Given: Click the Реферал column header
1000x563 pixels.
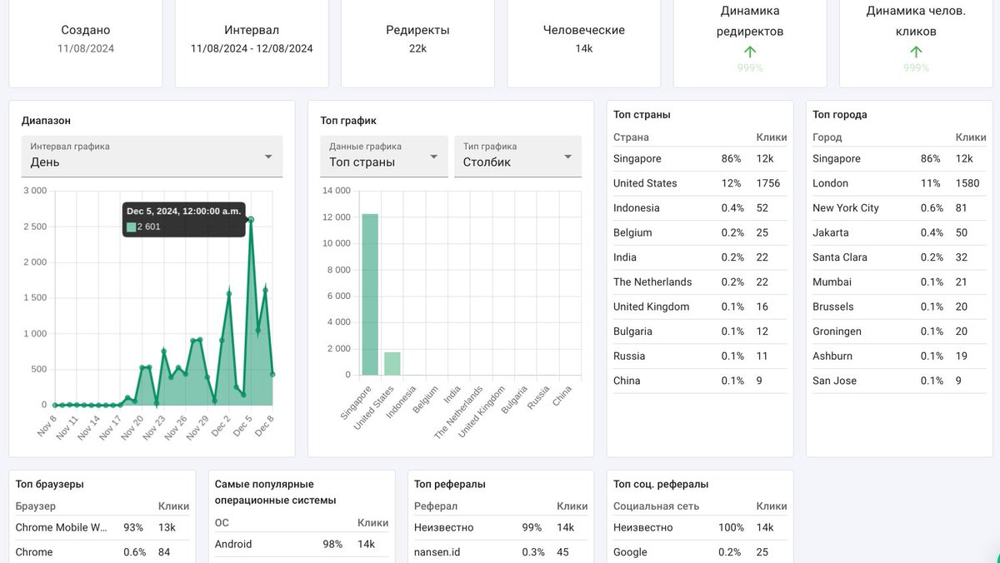Looking at the screenshot, I should pos(434,506).
